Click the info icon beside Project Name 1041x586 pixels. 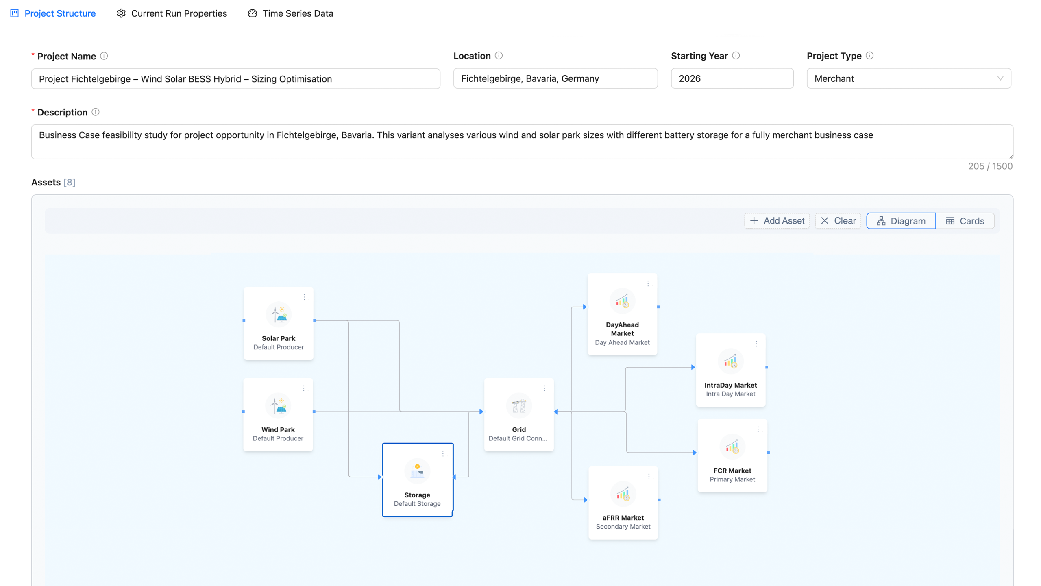pos(104,56)
